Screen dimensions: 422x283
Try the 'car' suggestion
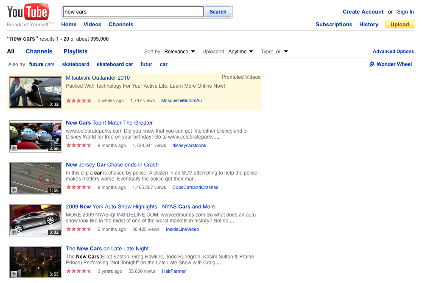(x=164, y=64)
